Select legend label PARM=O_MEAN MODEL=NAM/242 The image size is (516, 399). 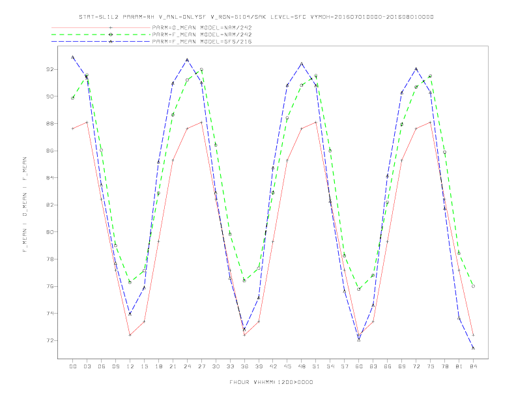tap(202, 27)
